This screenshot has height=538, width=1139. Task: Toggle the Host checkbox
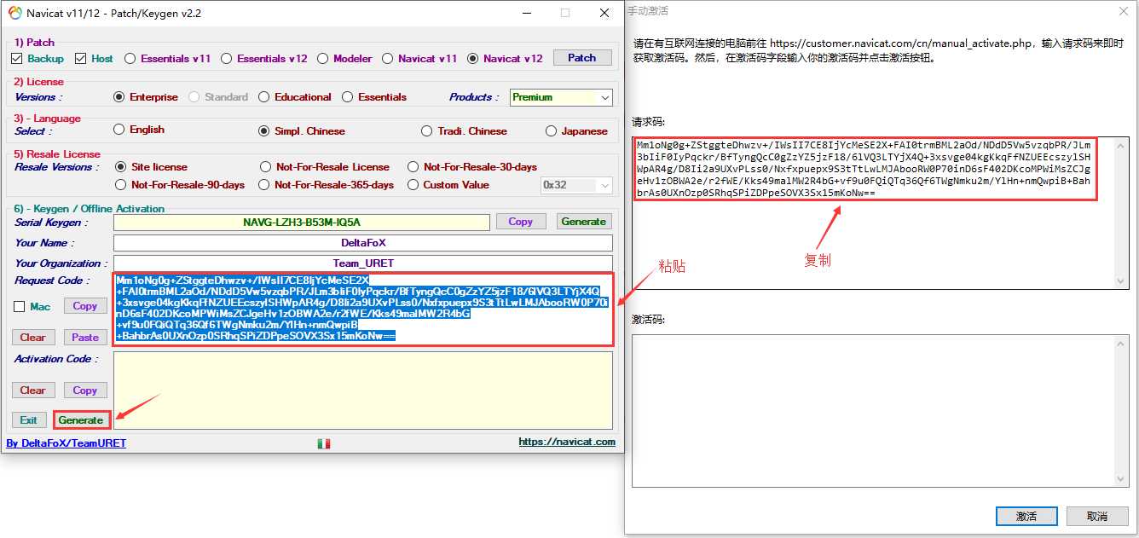click(81, 59)
